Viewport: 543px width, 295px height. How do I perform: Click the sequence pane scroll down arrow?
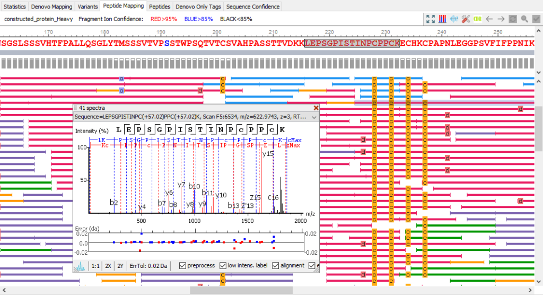coord(539,73)
